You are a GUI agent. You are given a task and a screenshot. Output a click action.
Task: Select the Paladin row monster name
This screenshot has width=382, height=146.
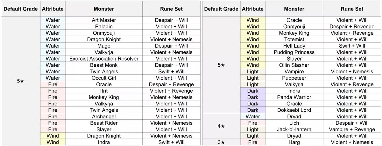pos(104,26)
